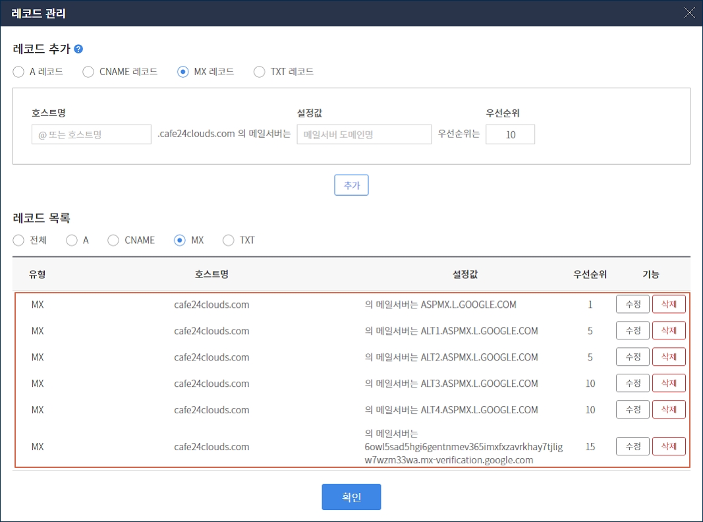This screenshot has width=703, height=522.
Task: Click the 우선순위 value field
Action: coord(510,135)
